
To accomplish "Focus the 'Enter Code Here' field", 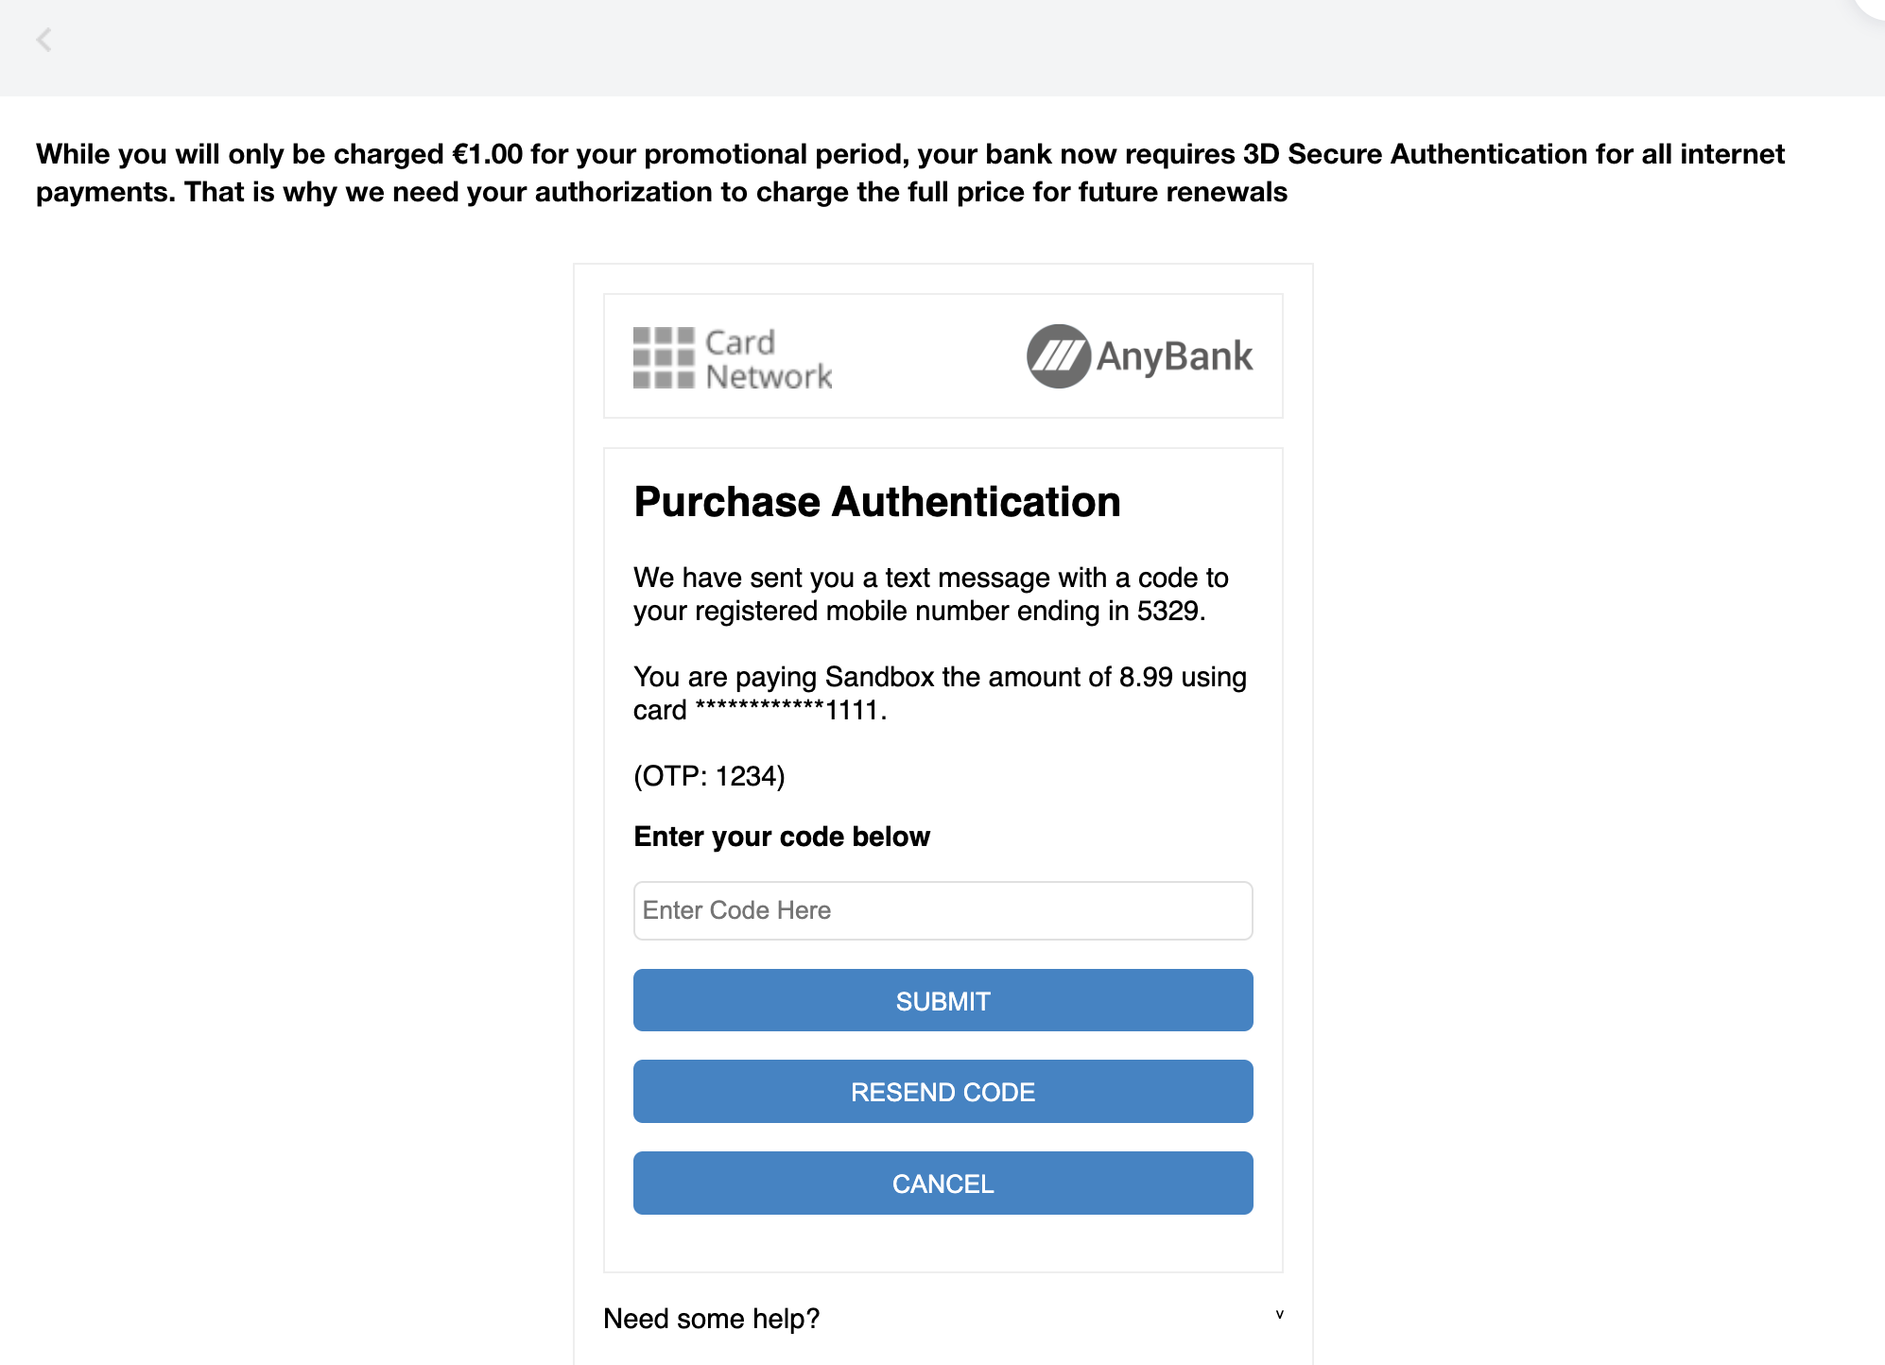I will pyautogui.click(x=943, y=910).
